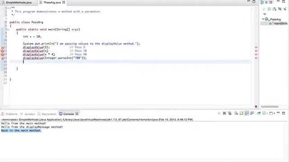The width and height of the screenshot is (289, 162).
Task: Collapse the main method fold at line 7
Action: pyautogui.click(x=8, y=29)
